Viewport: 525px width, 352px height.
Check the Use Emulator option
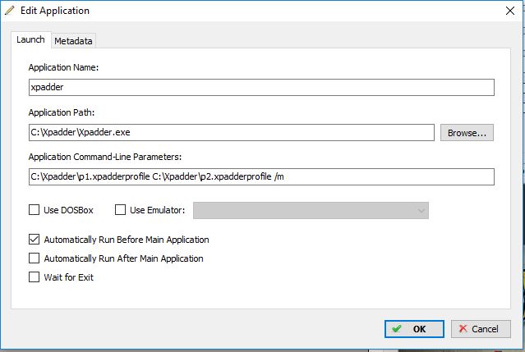click(120, 210)
